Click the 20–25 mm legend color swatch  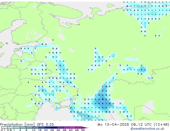point(48,128)
